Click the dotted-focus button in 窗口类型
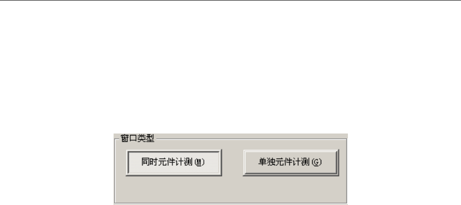Screen dimensions: 461x205 pyautogui.click(x=174, y=162)
